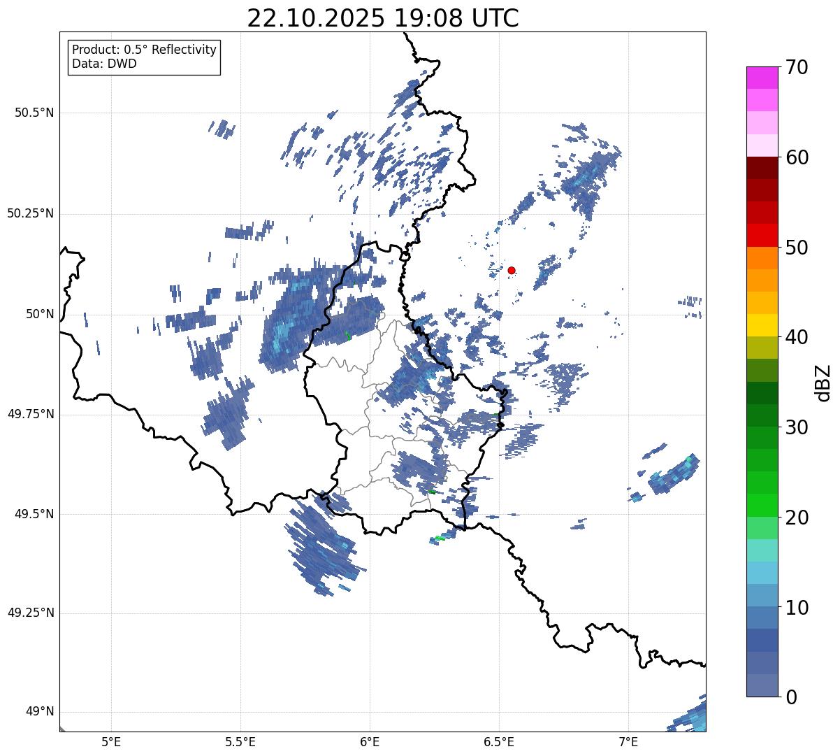The width and height of the screenshot is (840, 756).
Task: Click the 7°E longitude label
Action: tap(628, 742)
